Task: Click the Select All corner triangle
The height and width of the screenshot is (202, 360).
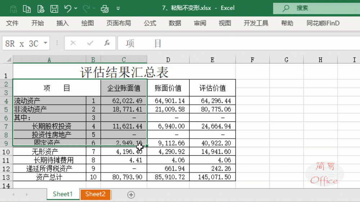Action: [9, 60]
